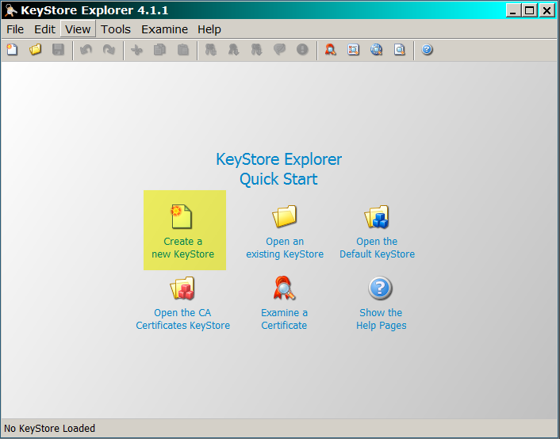560x439 pixels.
Task: Click the 'Create a new KeyStore' link text
Action: [183, 248]
